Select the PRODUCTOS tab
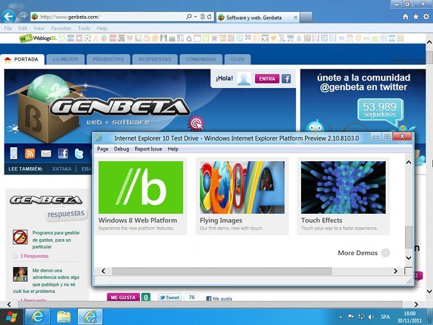The height and width of the screenshot is (325, 433). pos(108,59)
